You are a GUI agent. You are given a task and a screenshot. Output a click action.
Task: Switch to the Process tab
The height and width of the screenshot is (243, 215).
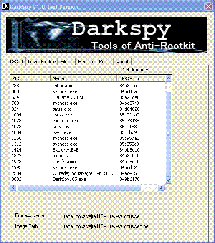[15, 61]
